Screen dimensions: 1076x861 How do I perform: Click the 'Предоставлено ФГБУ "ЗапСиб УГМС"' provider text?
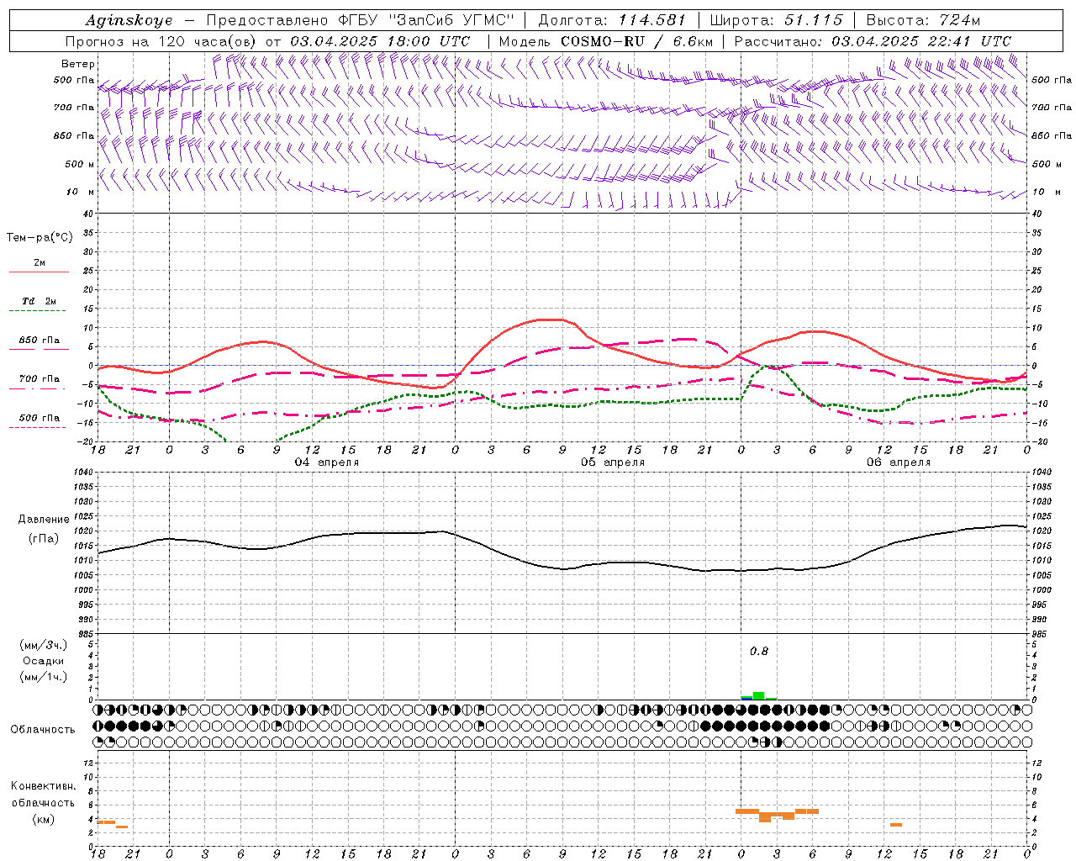point(360,20)
